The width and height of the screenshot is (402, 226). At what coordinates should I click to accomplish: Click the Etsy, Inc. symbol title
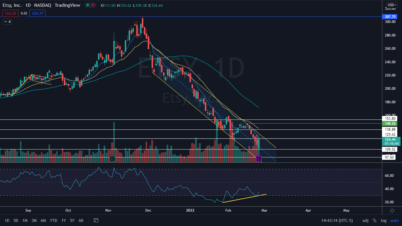pos(12,5)
